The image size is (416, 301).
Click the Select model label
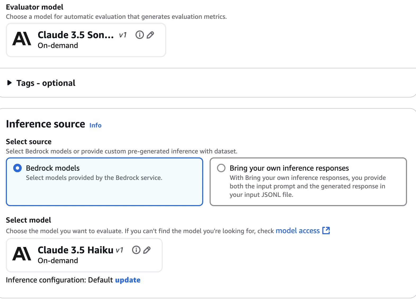pos(28,220)
